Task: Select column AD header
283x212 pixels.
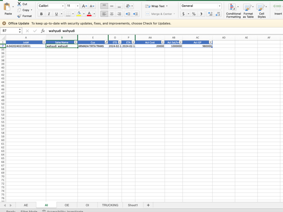Action: 224,38
